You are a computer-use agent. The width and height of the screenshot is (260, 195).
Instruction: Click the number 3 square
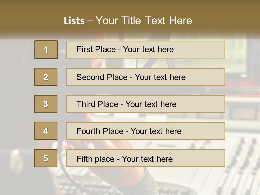click(46, 104)
